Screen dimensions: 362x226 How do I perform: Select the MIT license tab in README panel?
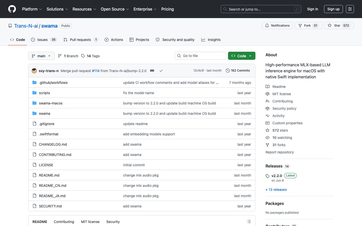(90, 222)
